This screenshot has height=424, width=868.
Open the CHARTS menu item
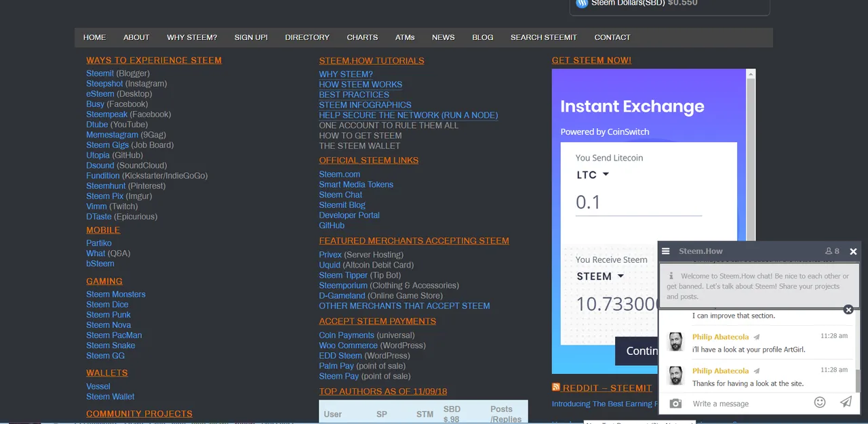click(362, 37)
